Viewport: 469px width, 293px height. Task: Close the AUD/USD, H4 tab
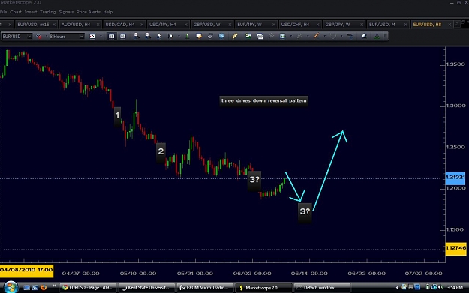pos(98,25)
